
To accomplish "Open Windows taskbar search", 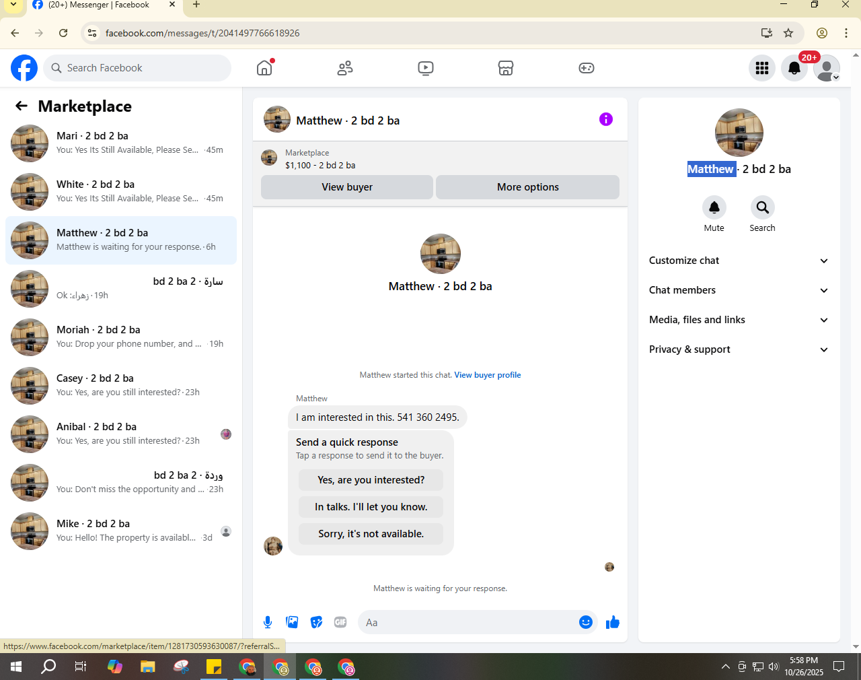I will [48, 667].
